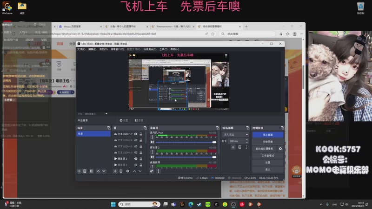Open 停靠窗口(D) menu in OBS

[x=118, y=49]
